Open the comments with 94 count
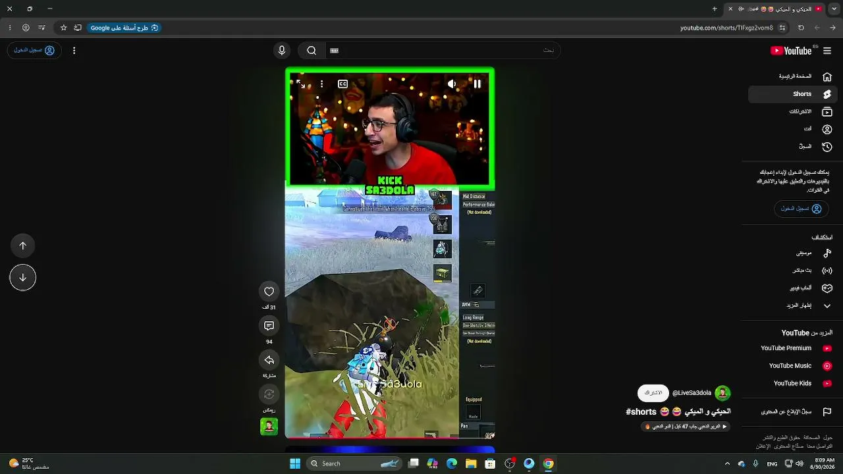The width and height of the screenshot is (843, 474). [269, 326]
